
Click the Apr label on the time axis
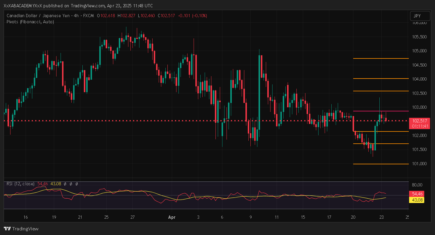(x=172, y=217)
